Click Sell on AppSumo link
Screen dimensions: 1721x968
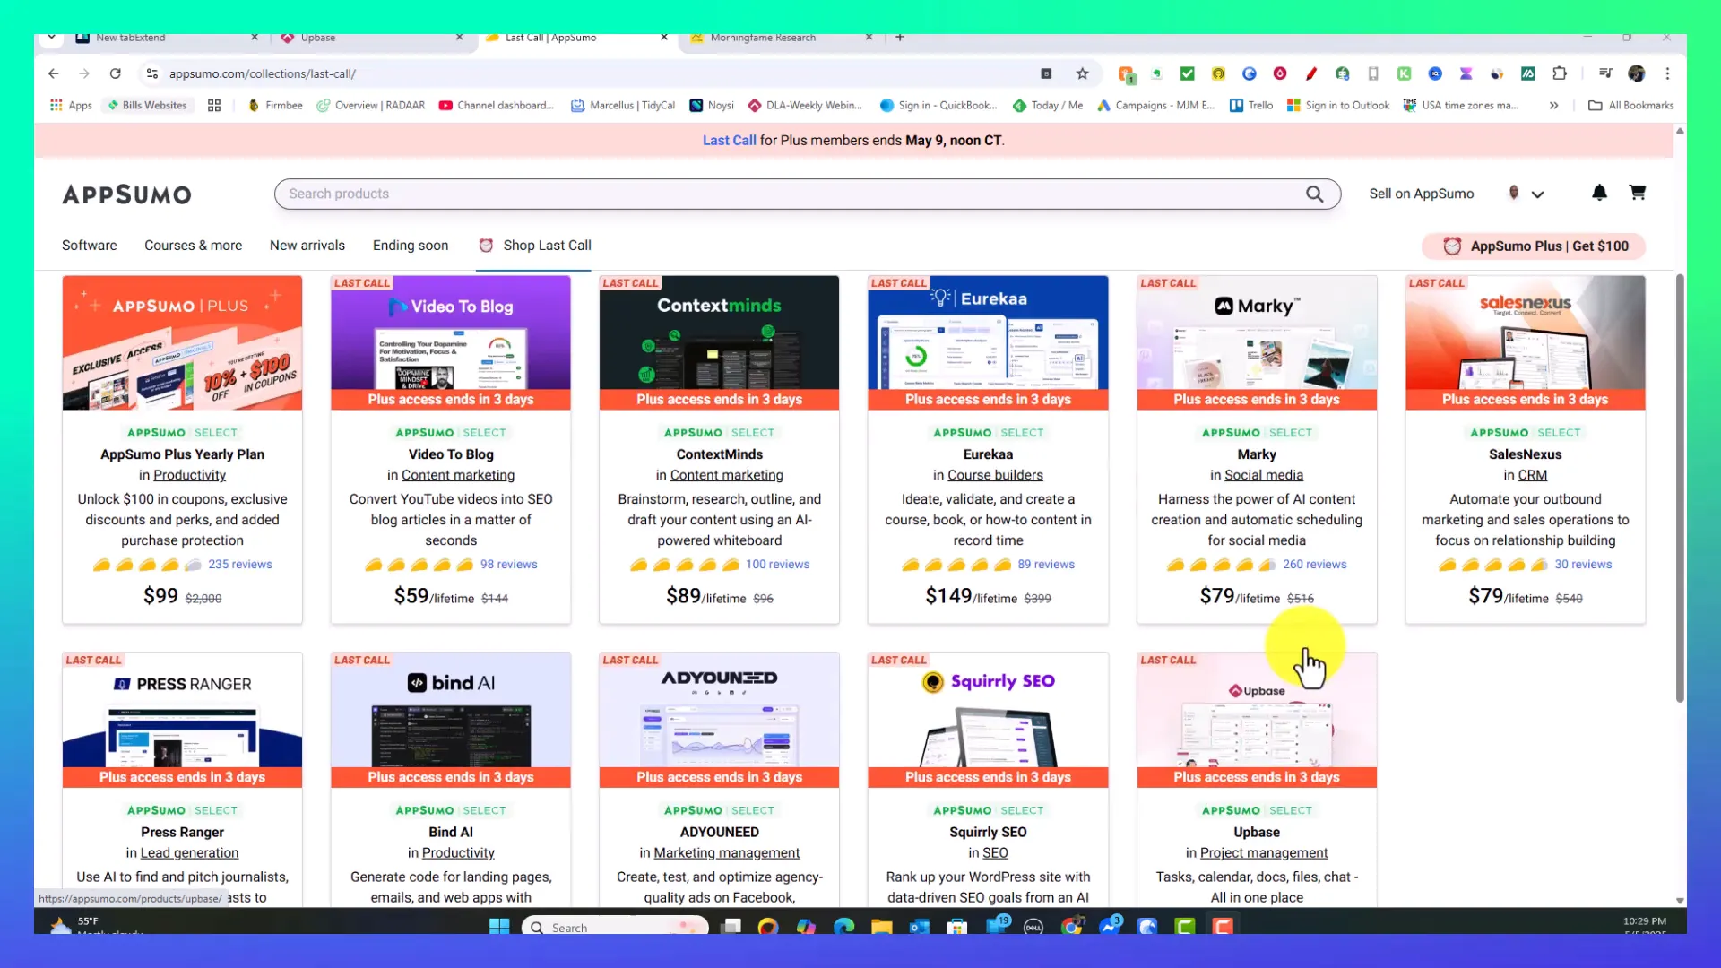click(x=1421, y=194)
